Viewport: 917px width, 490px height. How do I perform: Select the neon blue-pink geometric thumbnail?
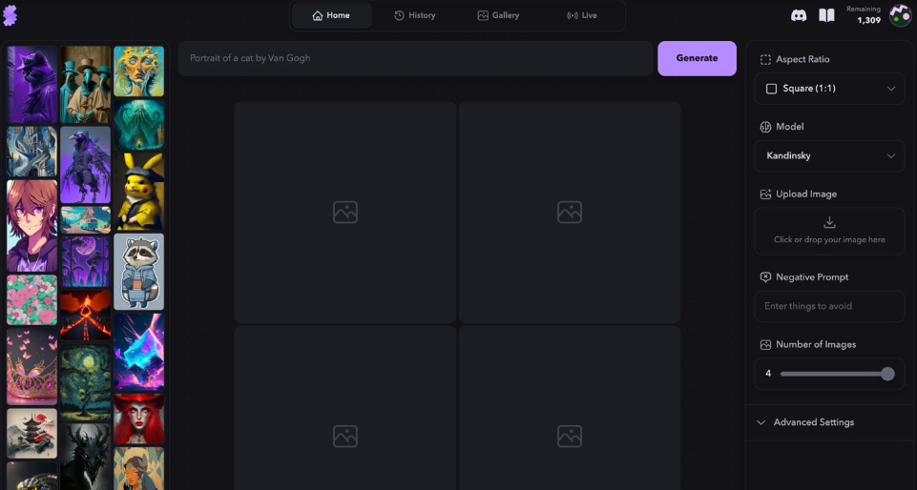(138, 352)
